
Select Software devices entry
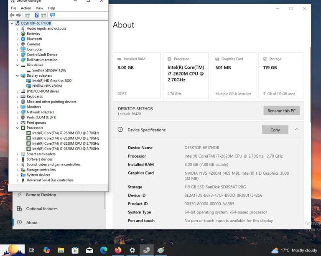coord(40,159)
